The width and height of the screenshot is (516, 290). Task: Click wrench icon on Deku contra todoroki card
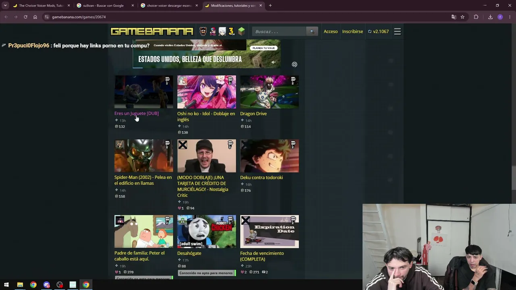pos(293,145)
